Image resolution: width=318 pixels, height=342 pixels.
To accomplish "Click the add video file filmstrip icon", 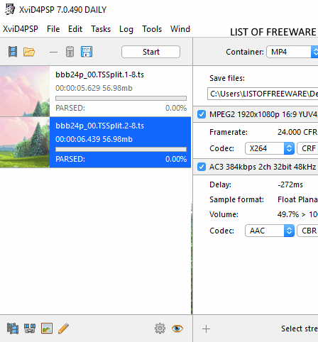I will [x=13, y=52].
